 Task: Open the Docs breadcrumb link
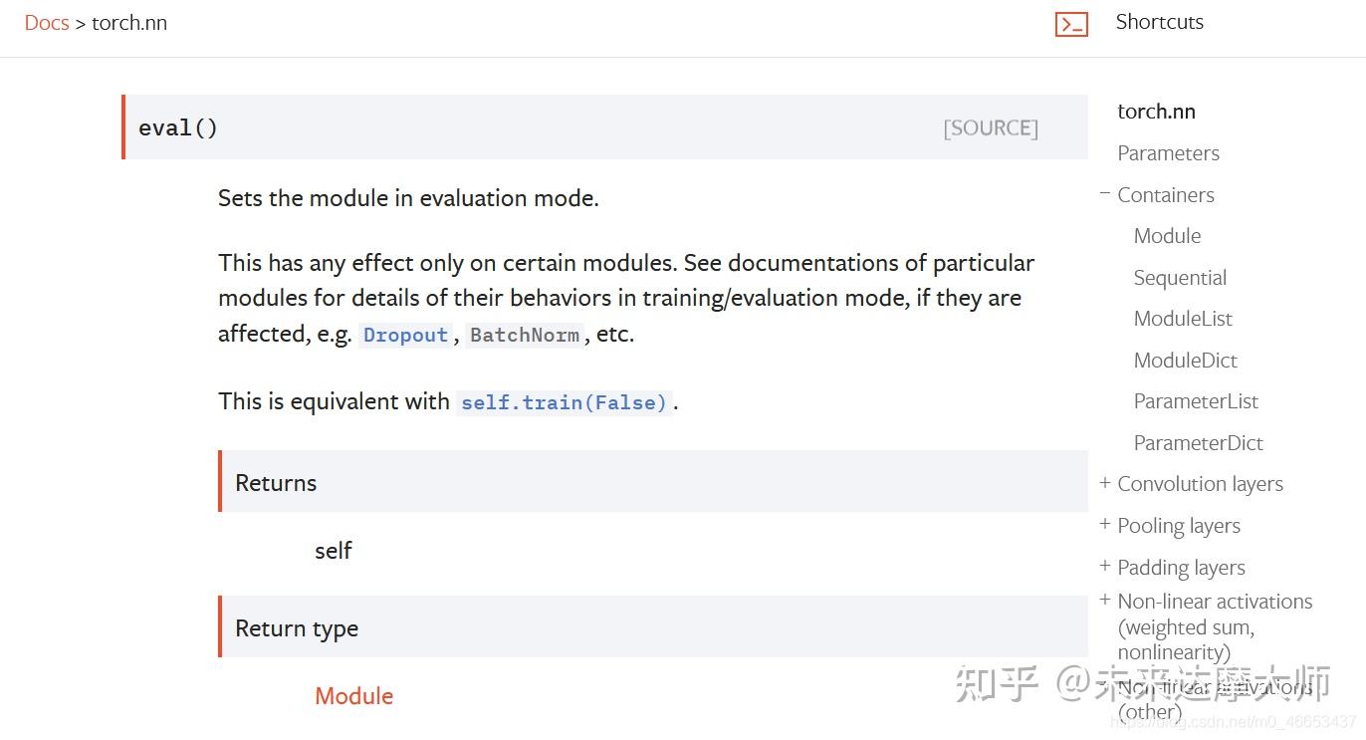46,22
